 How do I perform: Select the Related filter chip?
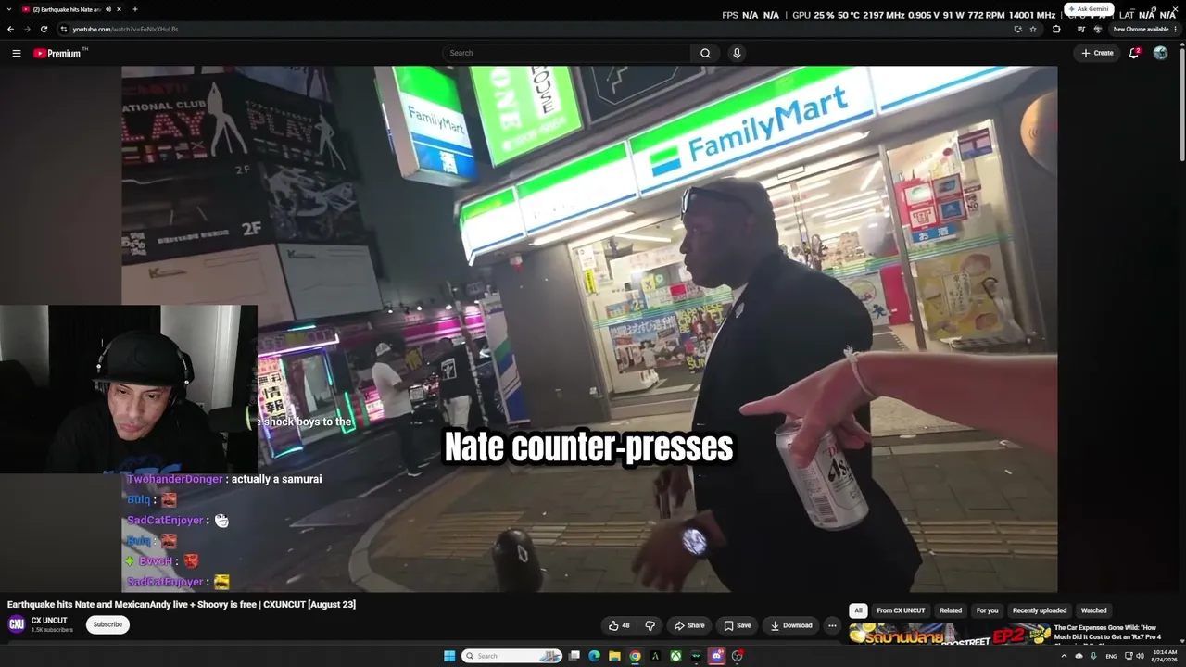click(x=951, y=610)
